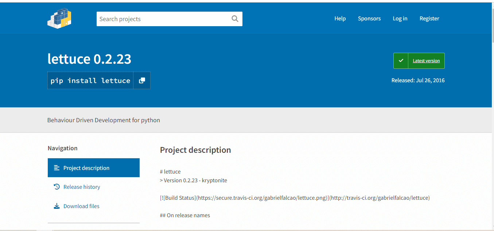Click the download arrow icon in Navigation
Image resolution: width=494 pixels, height=231 pixels.
coord(57,206)
